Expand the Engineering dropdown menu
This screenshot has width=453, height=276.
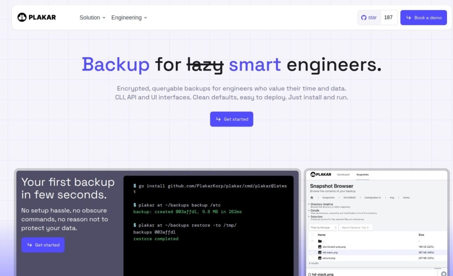(x=129, y=18)
